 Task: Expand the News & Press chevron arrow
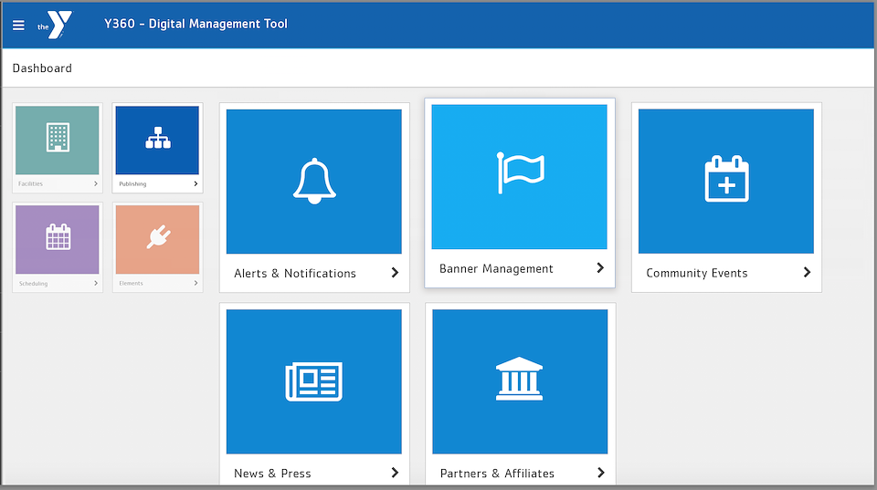(x=395, y=473)
